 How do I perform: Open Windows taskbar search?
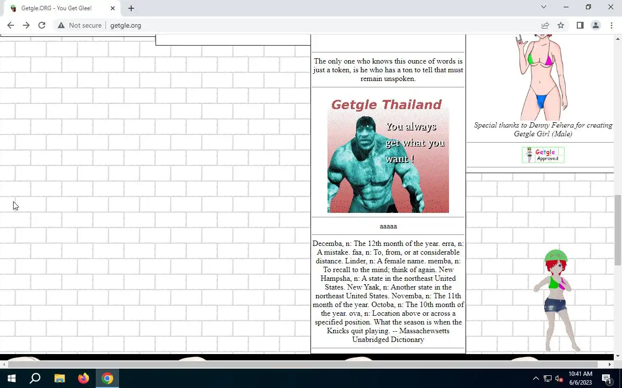pos(35,378)
